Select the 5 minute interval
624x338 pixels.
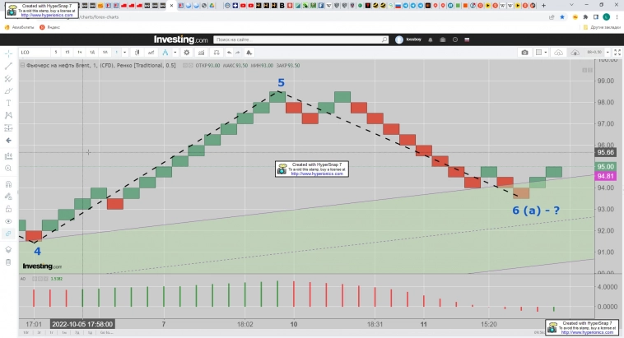tap(56, 52)
